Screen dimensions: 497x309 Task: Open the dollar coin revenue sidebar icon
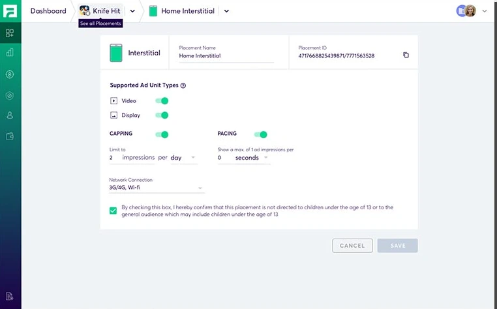10,74
